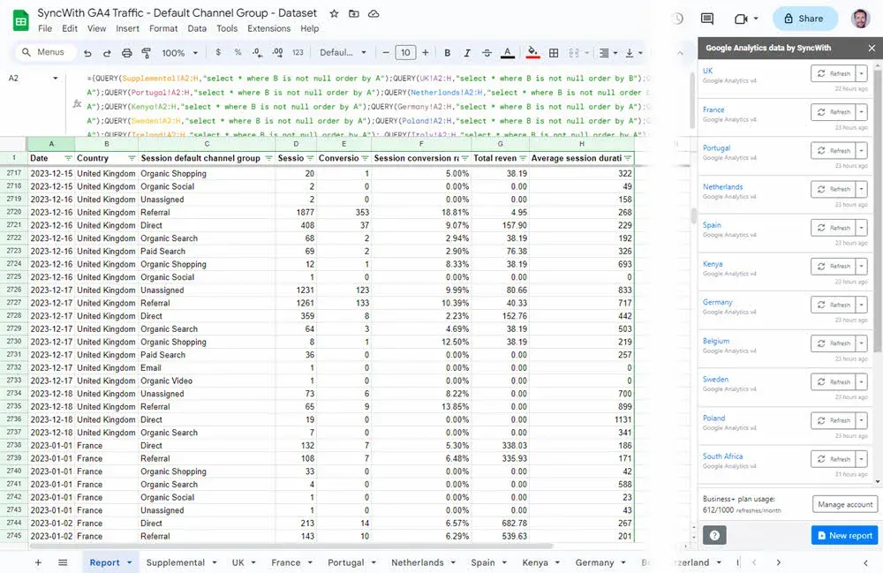This screenshot has height=573, width=883.
Task: Toggle filter on Total revenue column
Action: pyautogui.click(x=523, y=158)
